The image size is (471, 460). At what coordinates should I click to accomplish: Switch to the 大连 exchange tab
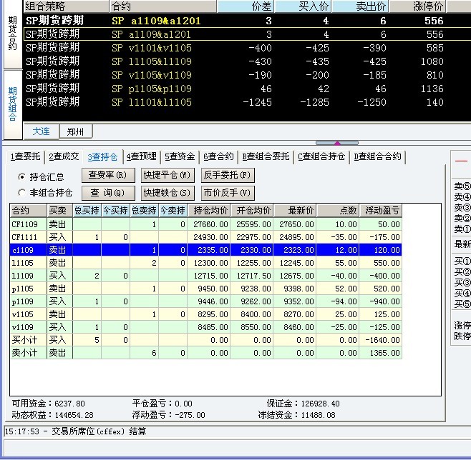pos(41,131)
